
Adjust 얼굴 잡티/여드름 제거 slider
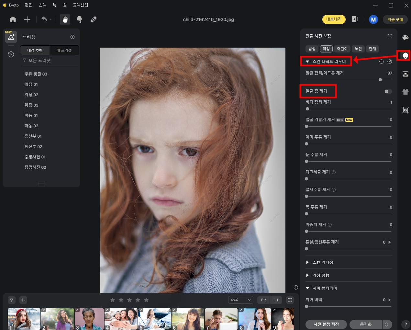pos(349,80)
